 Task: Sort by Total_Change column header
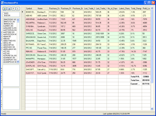coord(136,9)
